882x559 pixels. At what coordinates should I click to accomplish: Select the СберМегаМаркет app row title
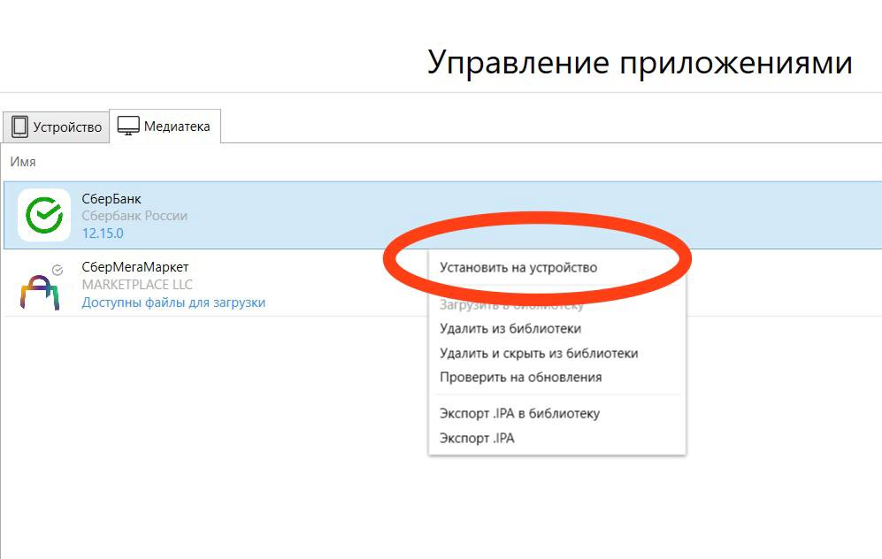[x=135, y=267]
